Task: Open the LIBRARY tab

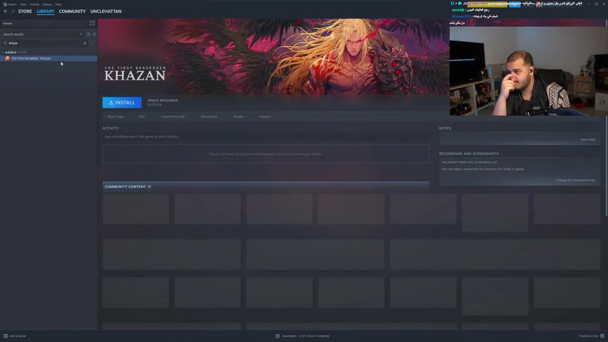Action: (46, 11)
